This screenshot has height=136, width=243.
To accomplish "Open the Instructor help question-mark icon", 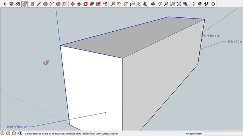I will [x=20, y=133].
